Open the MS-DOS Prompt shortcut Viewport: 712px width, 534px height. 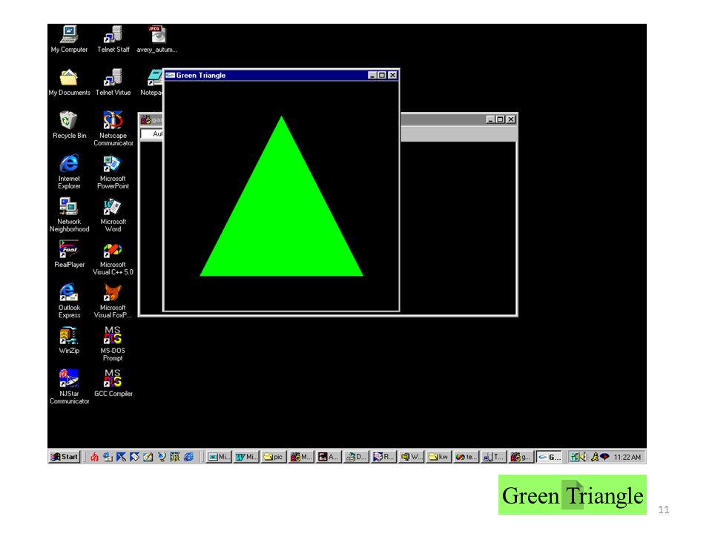click(113, 343)
